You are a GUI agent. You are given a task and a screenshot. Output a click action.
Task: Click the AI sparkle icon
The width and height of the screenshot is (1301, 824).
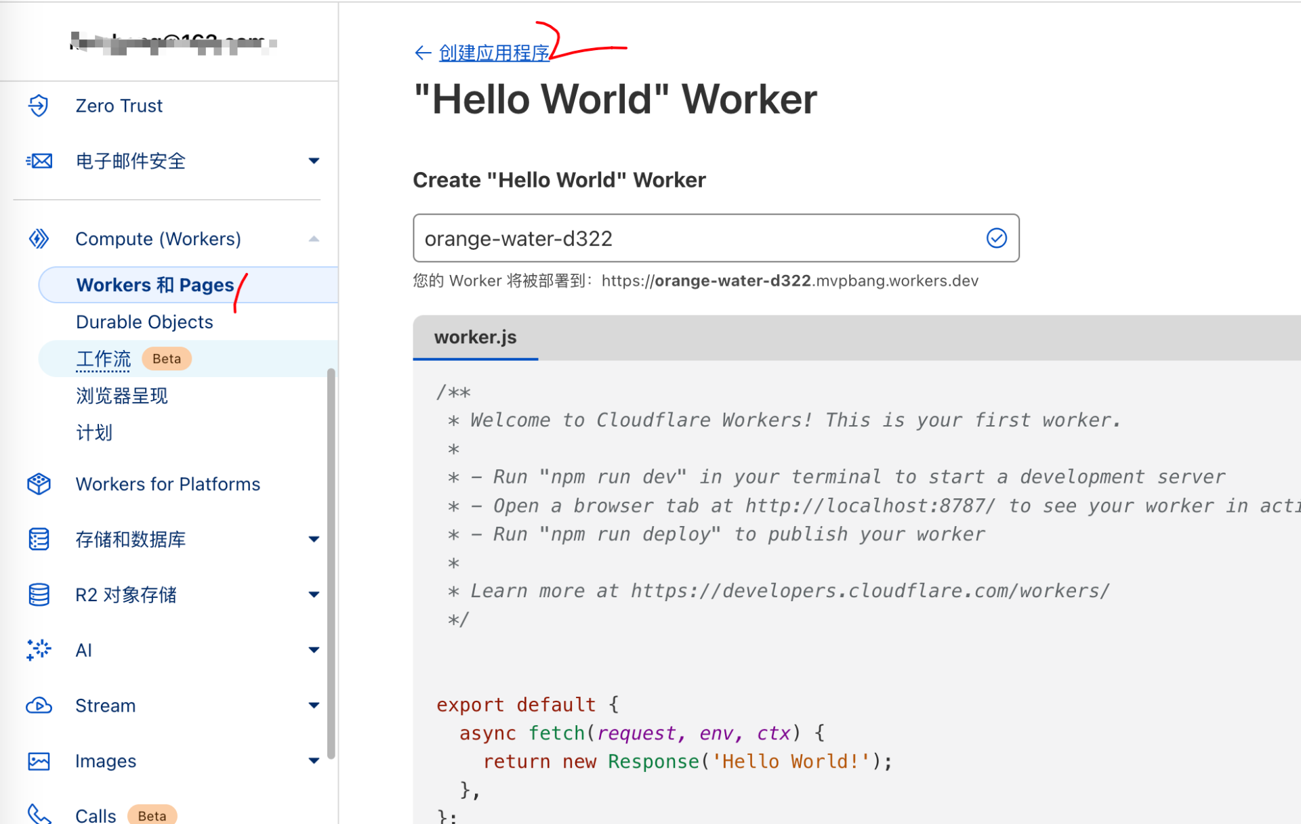click(x=39, y=650)
